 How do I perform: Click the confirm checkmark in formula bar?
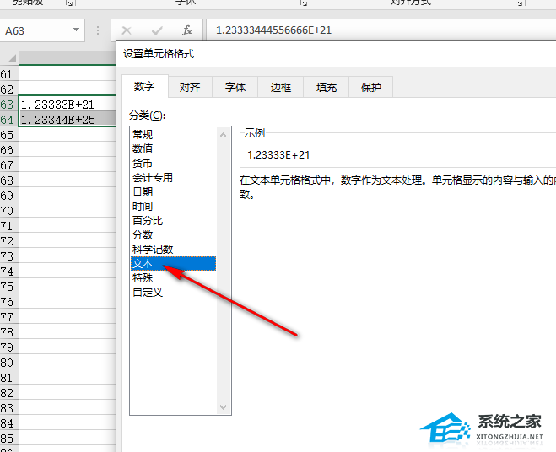[x=157, y=30]
